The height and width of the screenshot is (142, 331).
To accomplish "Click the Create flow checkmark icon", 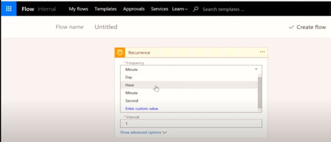I will 291,27.
